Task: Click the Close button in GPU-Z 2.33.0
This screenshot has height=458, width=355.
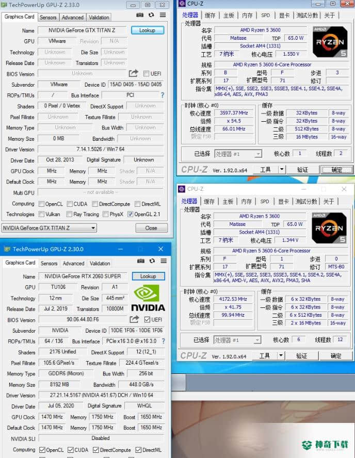Action: tap(151, 228)
